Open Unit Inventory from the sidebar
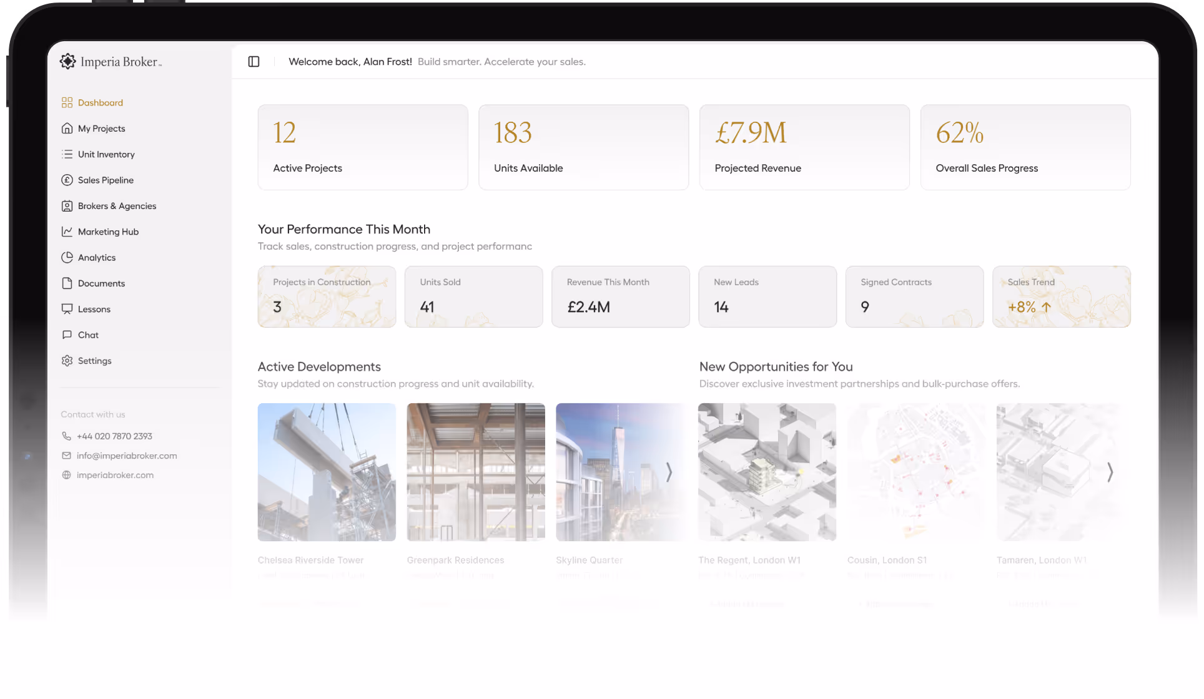Viewport: 1204px width, 699px height. coord(106,154)
